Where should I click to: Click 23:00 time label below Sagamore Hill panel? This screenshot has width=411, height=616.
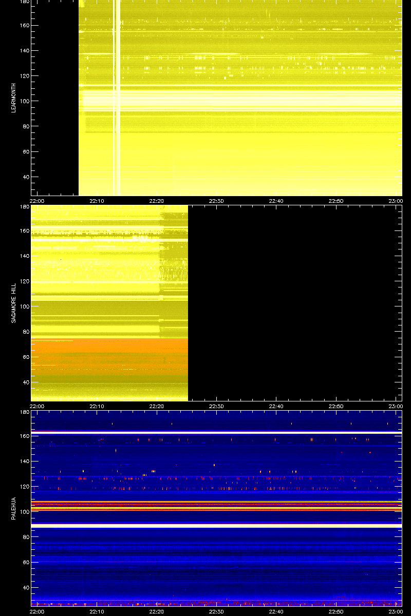395,406
